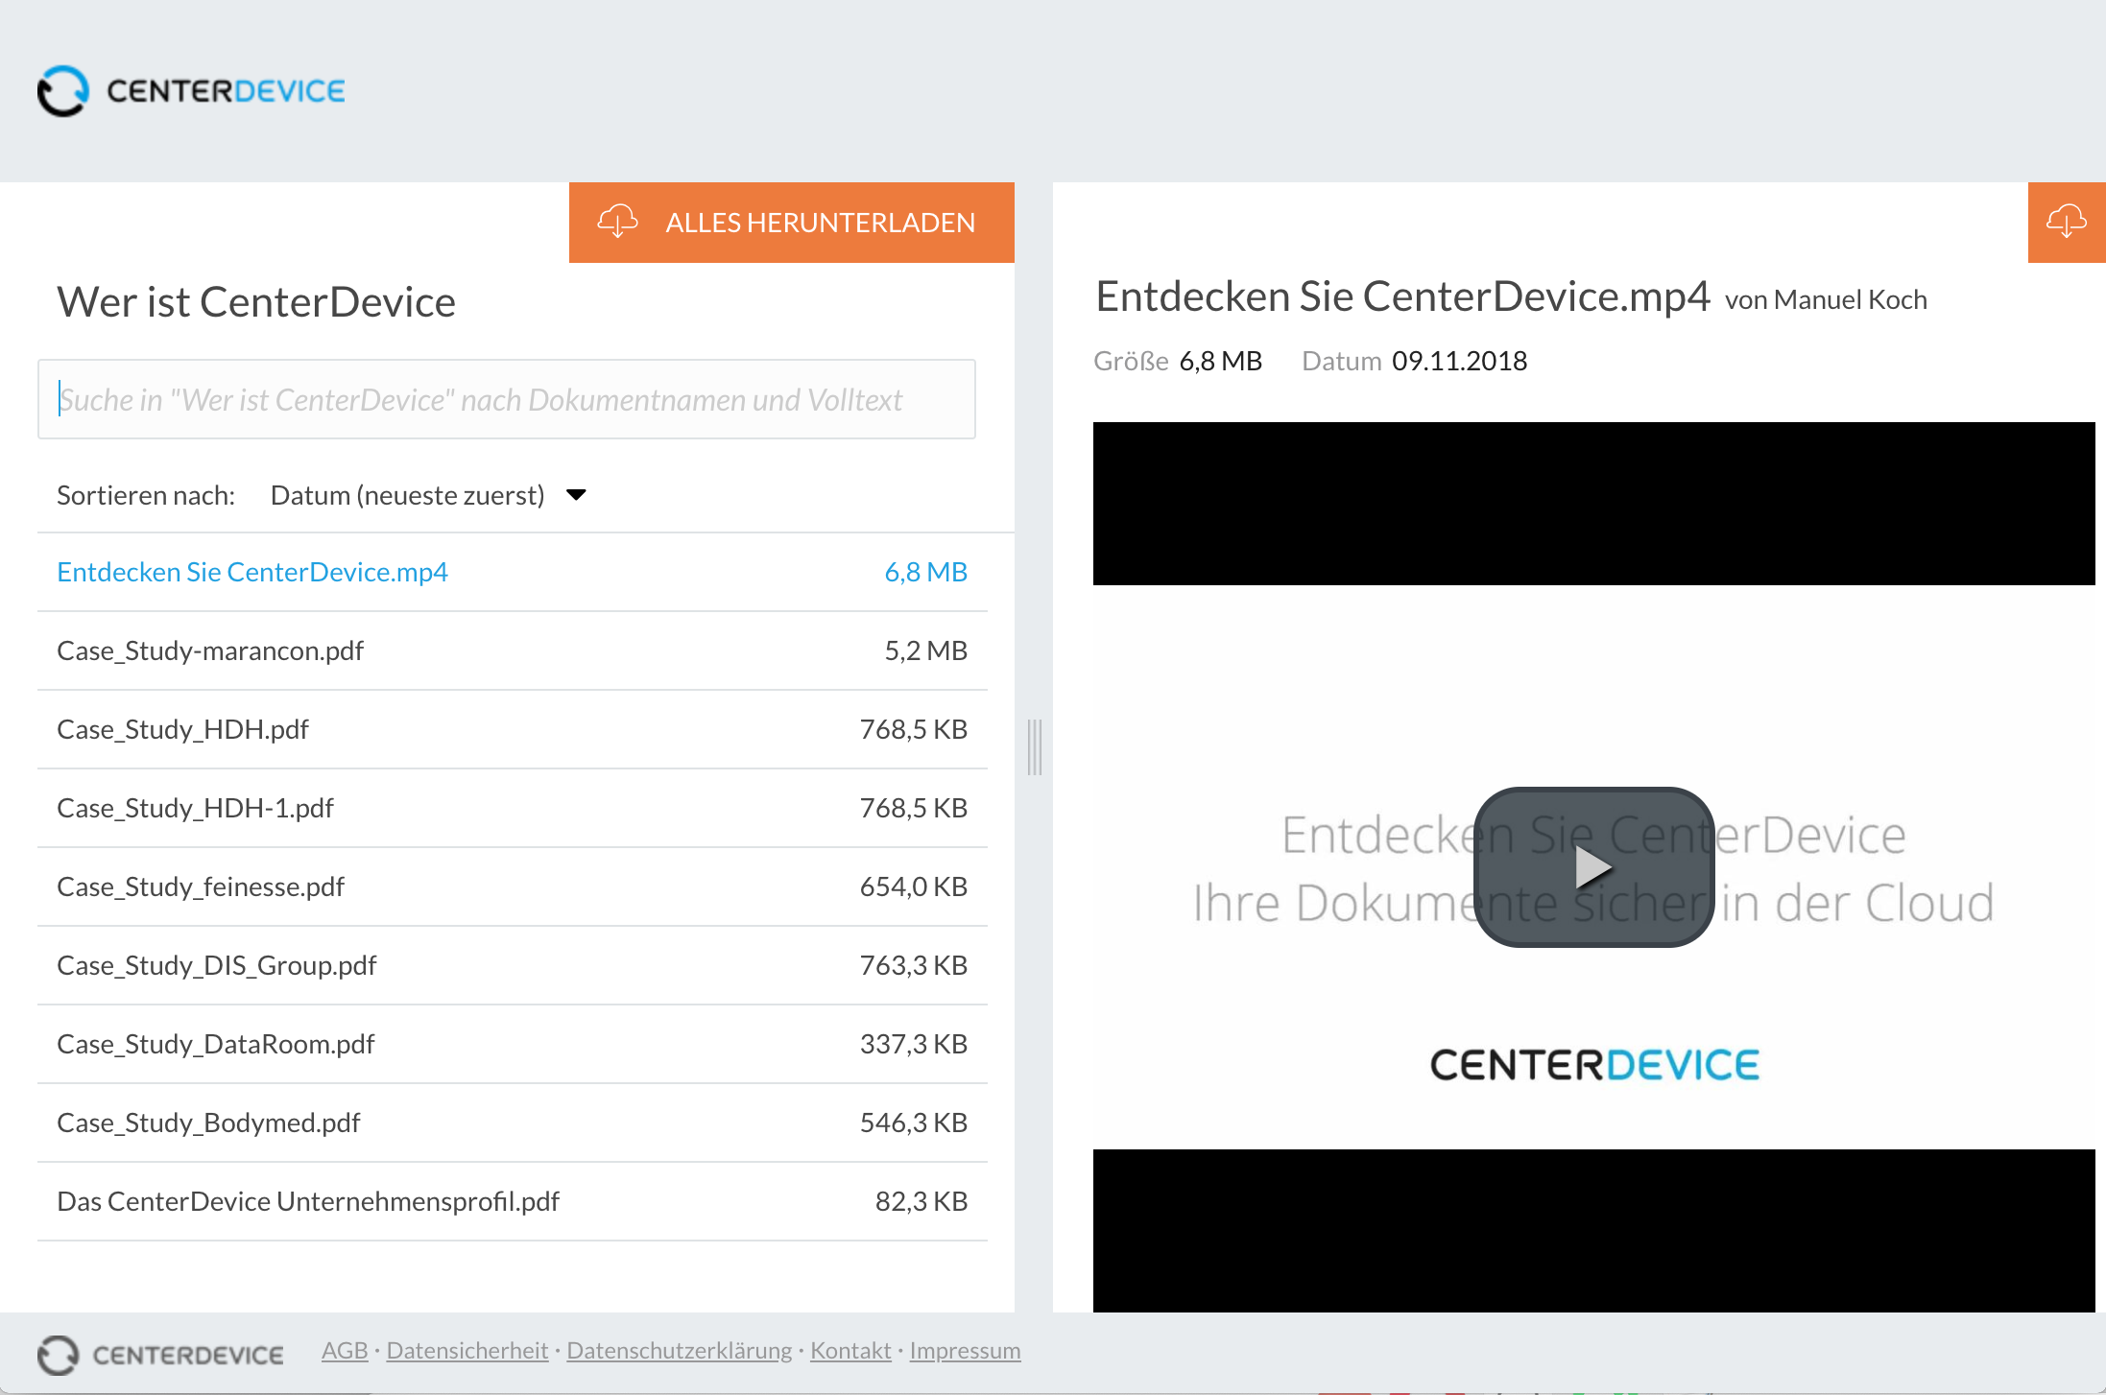Click the grey CenterDevice footer logo

(x=161, y=1355)
